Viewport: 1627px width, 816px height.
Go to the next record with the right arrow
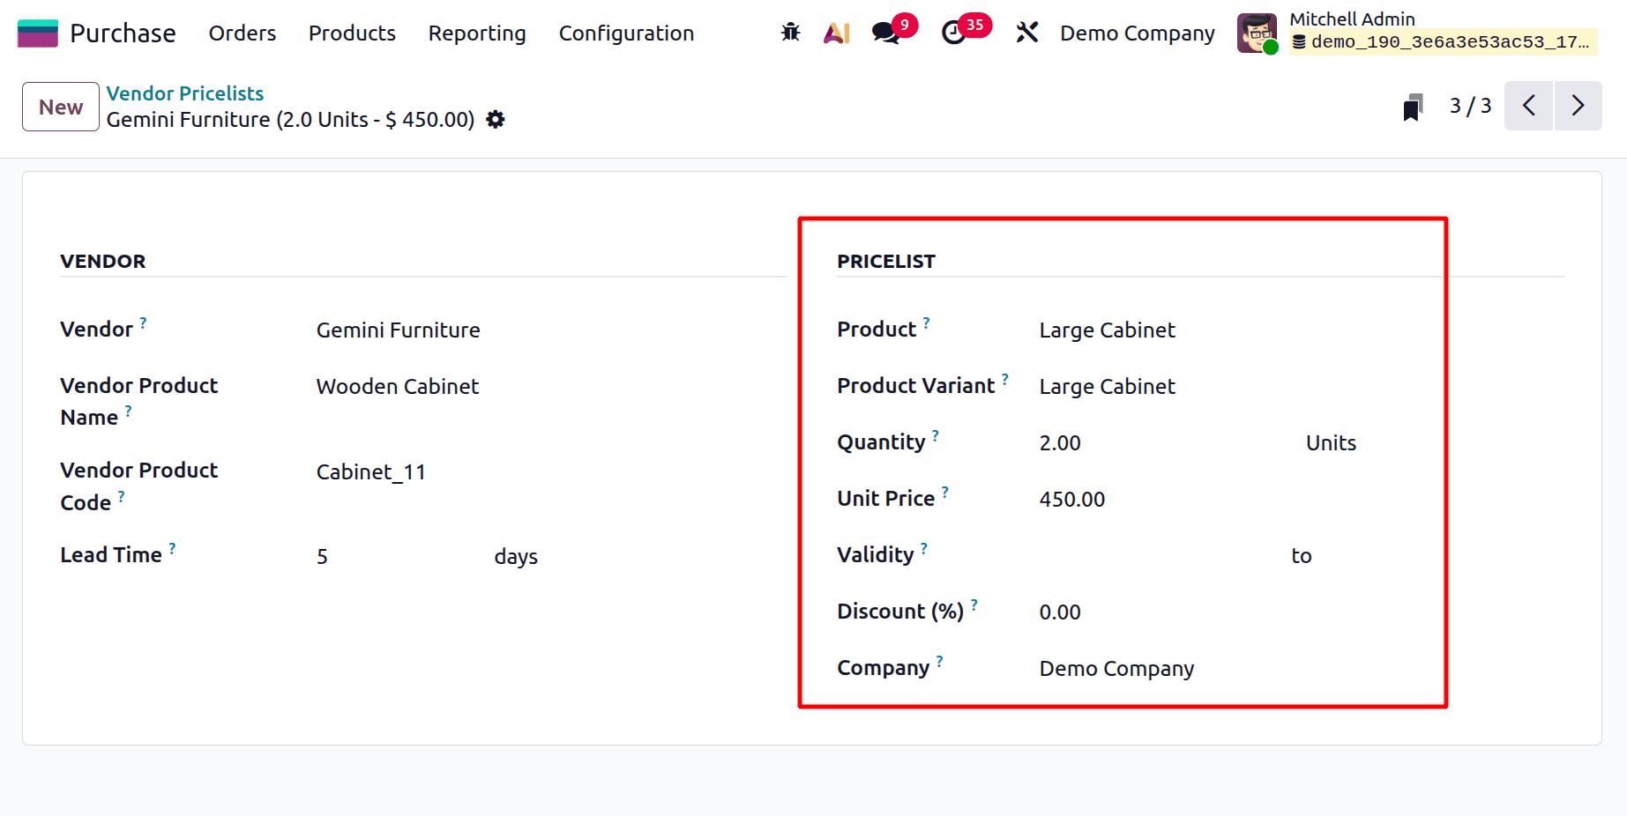[1578, 106]
